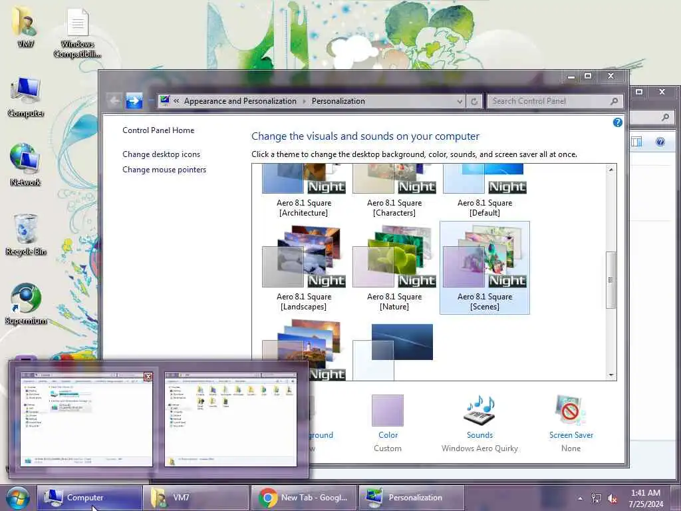This screenshot has height=511, width=681.
Task: Click the address bar refresh button
Action: click(474, 101)
